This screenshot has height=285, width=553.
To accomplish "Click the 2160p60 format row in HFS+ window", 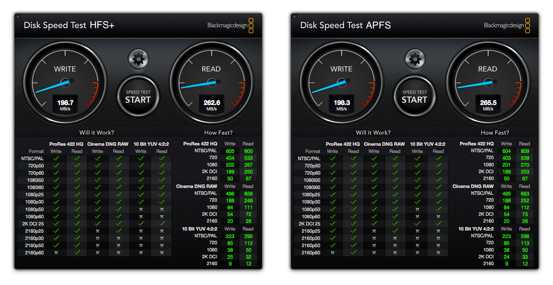I will (x=94, y=253).
